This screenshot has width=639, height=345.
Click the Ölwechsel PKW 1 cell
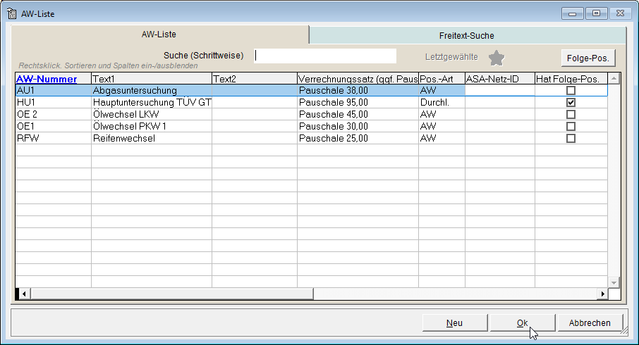tap(152, 126)
